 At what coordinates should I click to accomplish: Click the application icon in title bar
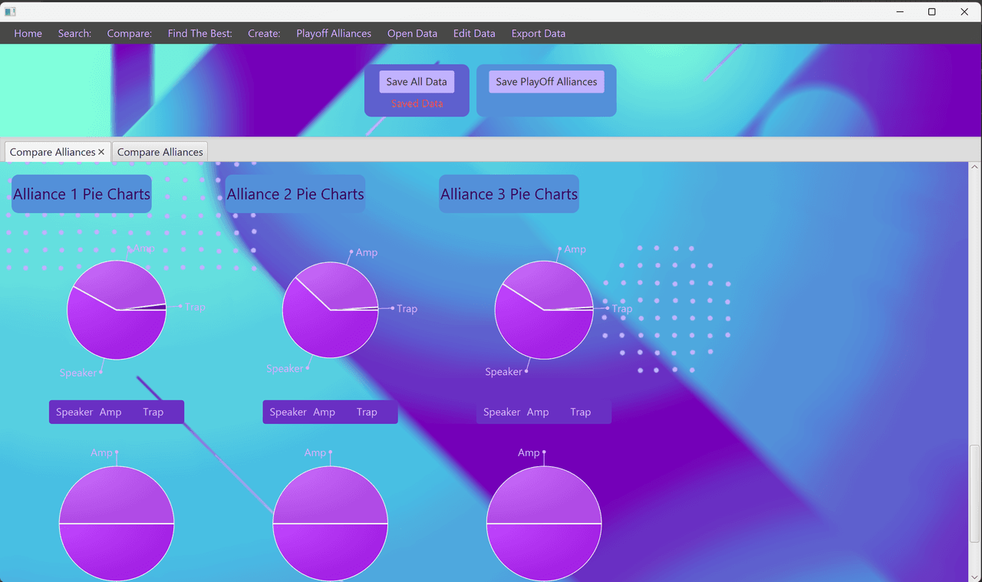tap(10, 12)
